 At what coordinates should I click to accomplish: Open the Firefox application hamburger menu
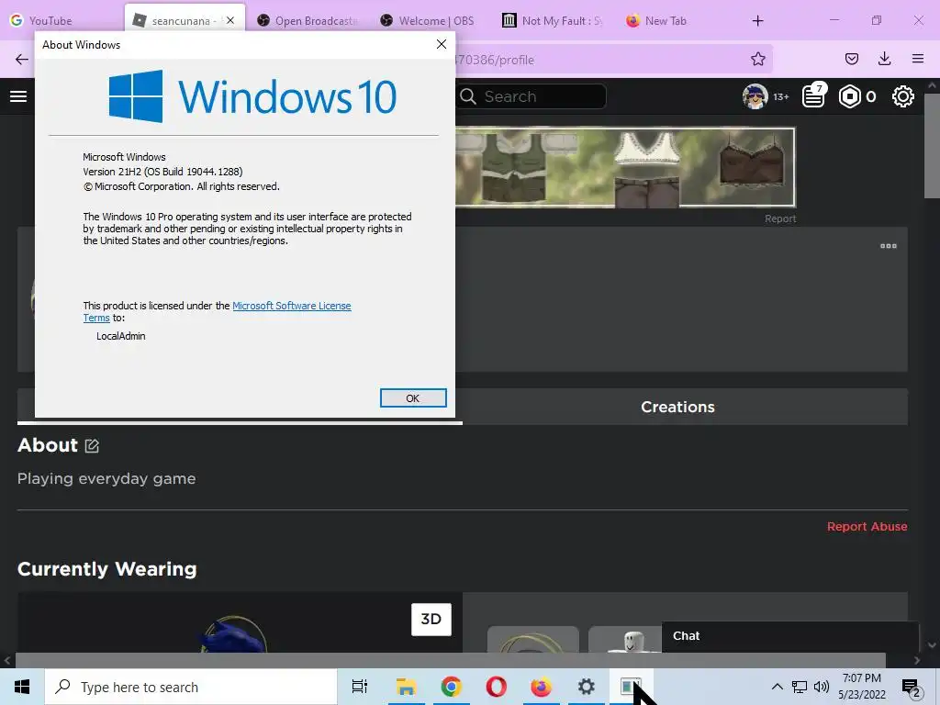pos(918,59)
